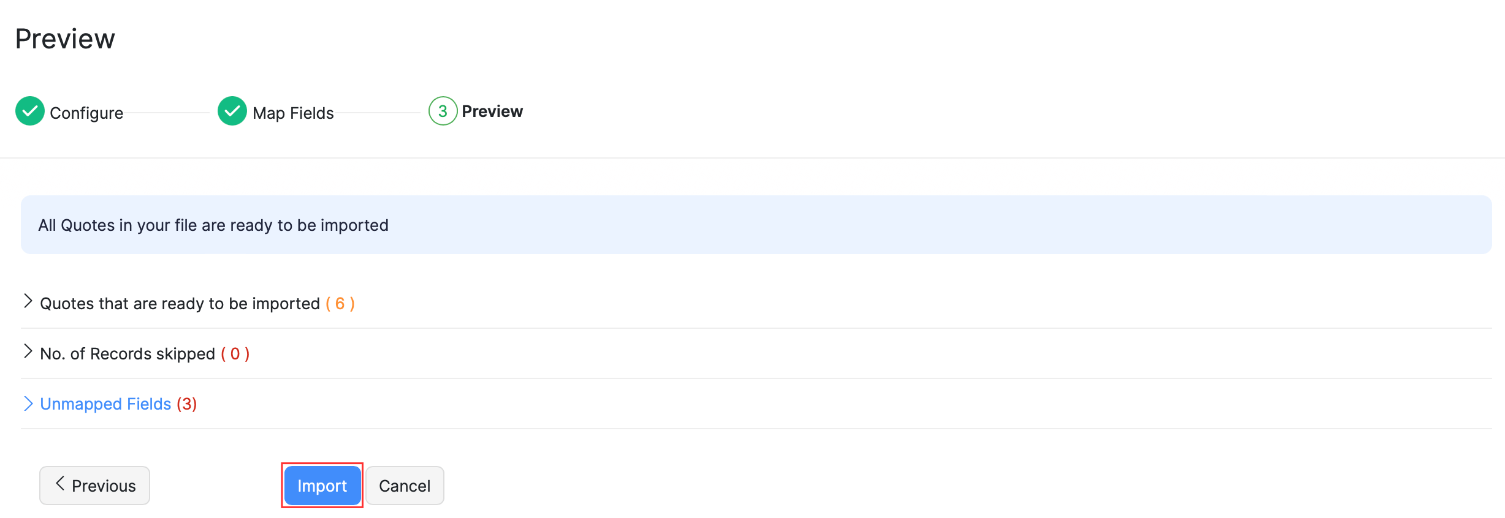
Task: Go back using the Previous button label
Action: (x=104, y=486)
